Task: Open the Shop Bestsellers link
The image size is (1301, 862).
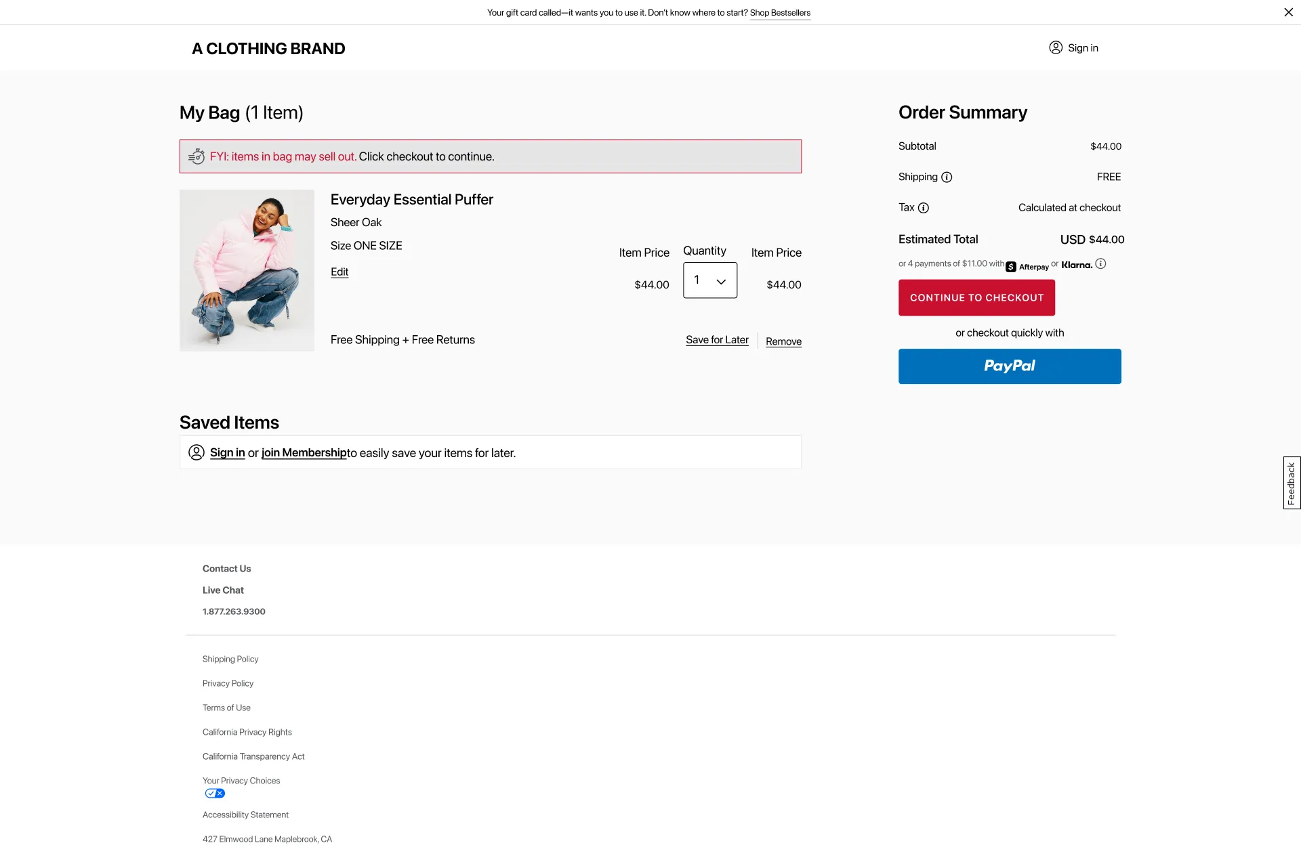Action: 779,13
